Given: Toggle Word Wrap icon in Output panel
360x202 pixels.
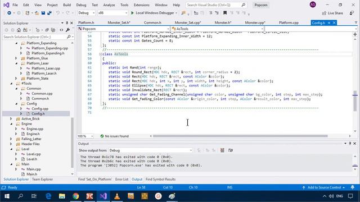Looking at the screenshot, I should coord(231,150).
